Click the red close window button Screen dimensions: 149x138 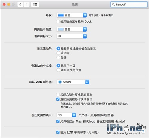click(4, 4)
